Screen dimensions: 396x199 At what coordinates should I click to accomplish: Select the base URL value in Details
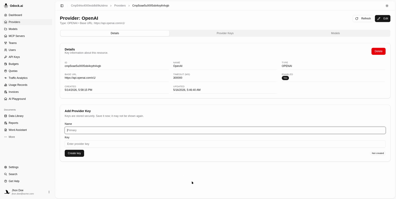80,78
